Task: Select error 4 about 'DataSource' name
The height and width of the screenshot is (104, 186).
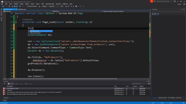Action: click(77, 94)
